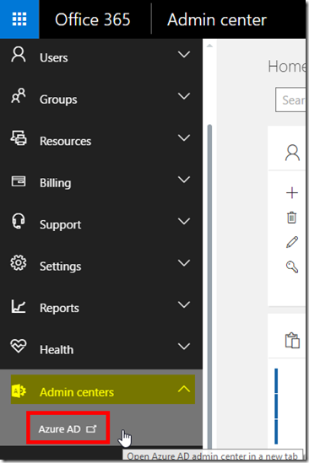Click the Settings gear icon
The width and height of the screenshot is (309, 463).
point(19,263)
